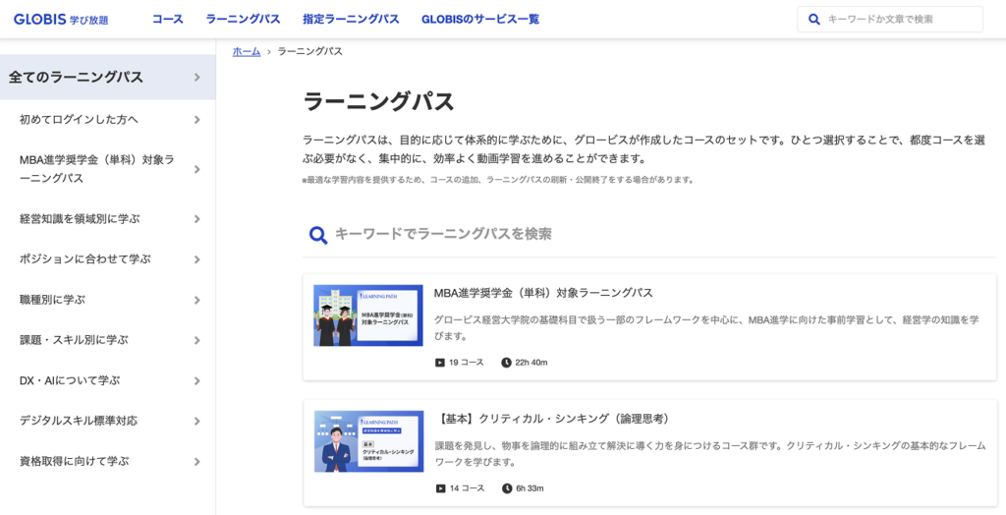The image size is (1006, 515).
Task: Click the clock icon next to 22h 40m
Action: (506, 363)
